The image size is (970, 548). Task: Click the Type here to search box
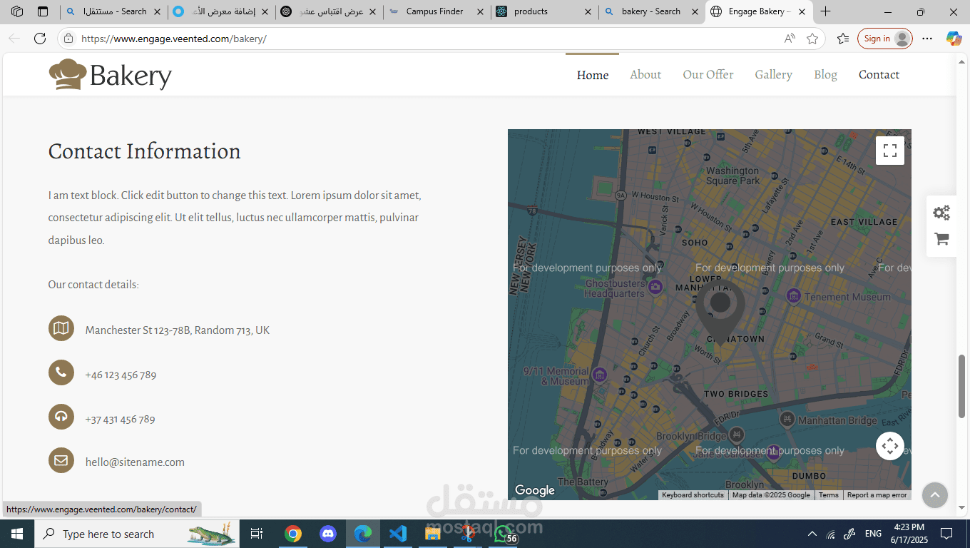(x=136, y=534)
